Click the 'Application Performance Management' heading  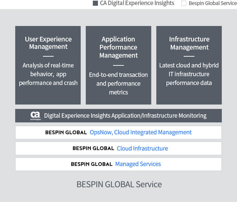(119, 47)
